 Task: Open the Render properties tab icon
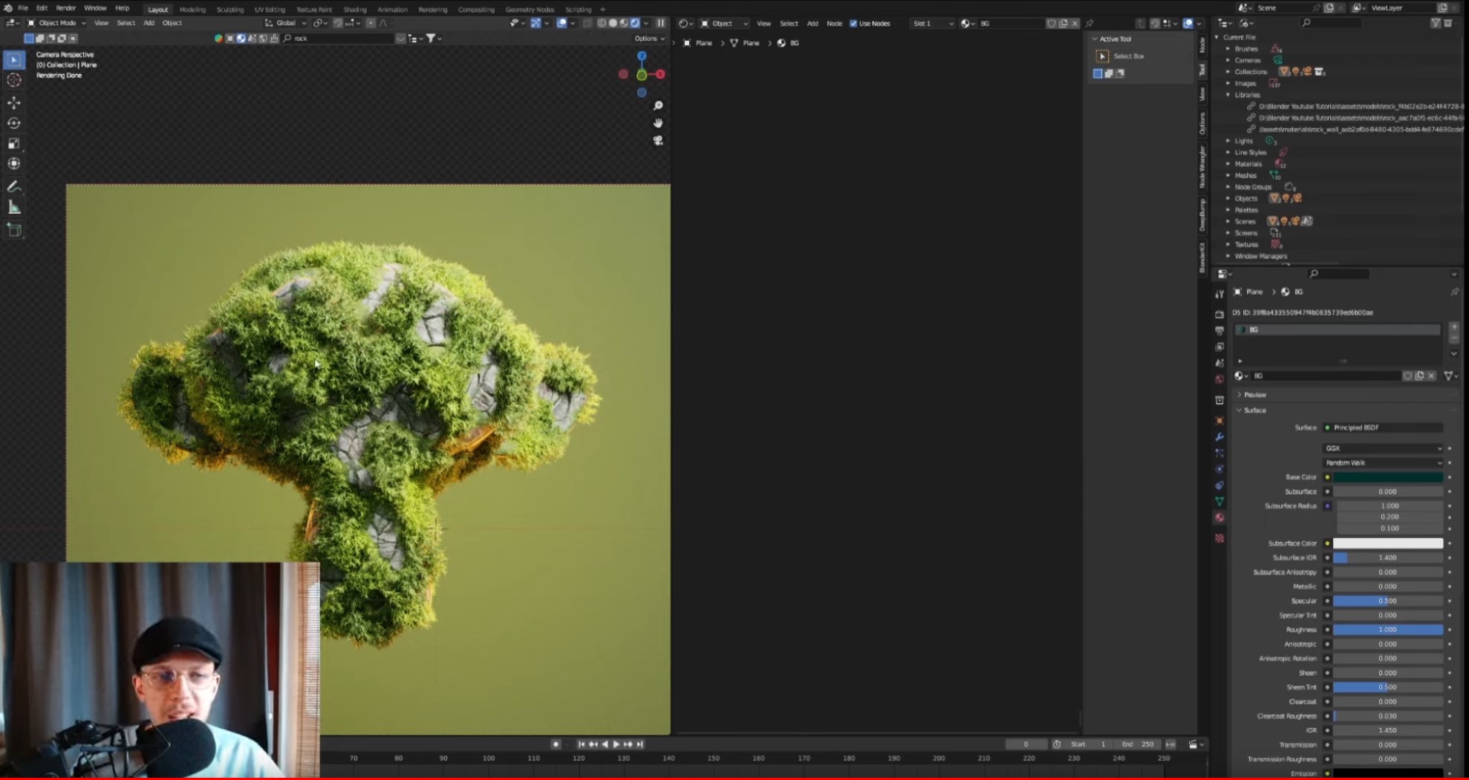coord(1219,315)
